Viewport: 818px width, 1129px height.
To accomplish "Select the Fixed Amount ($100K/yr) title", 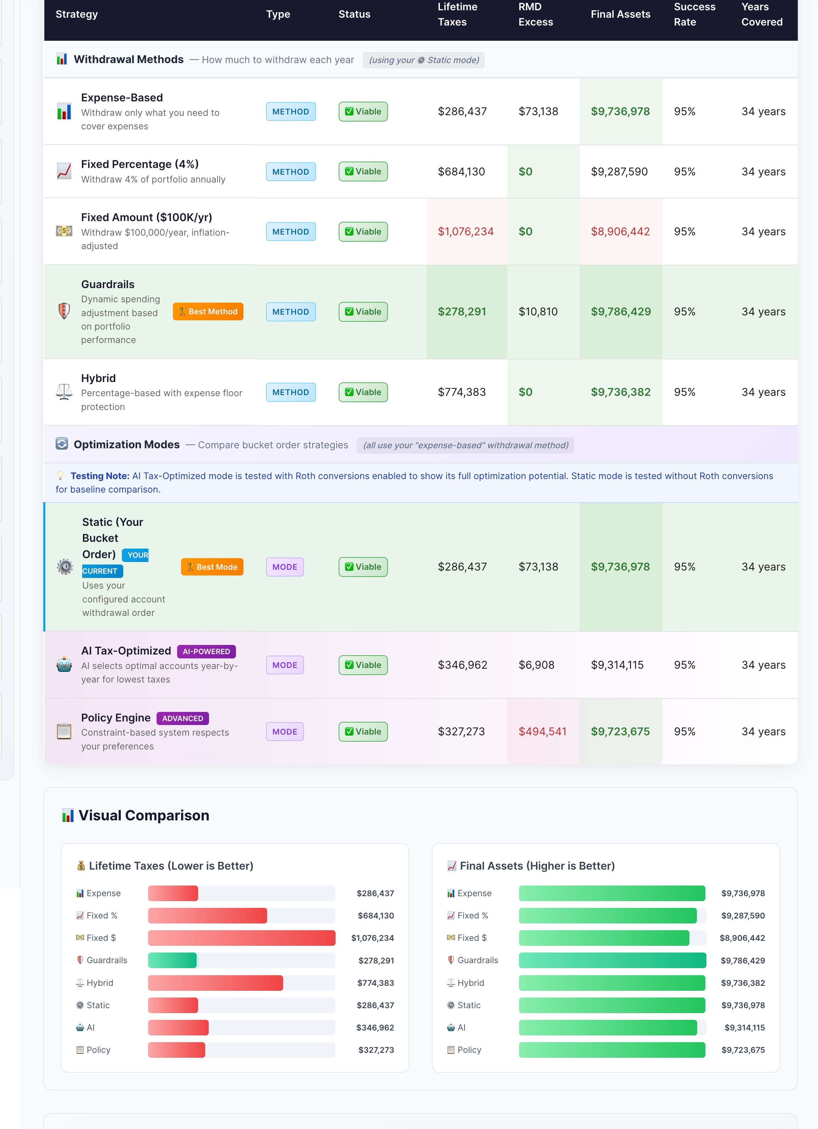I will coord(146,217).
